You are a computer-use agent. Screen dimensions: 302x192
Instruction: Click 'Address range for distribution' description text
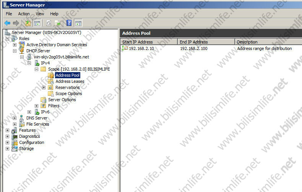coord(265,48)
